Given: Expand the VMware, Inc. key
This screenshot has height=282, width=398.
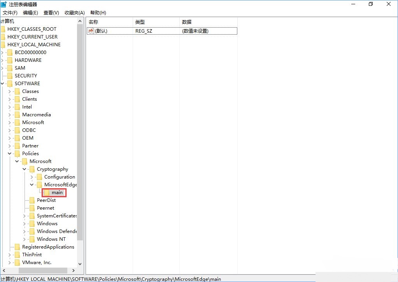Looking at the screenshot, I should pyautogui.click(x=10, y=263).
